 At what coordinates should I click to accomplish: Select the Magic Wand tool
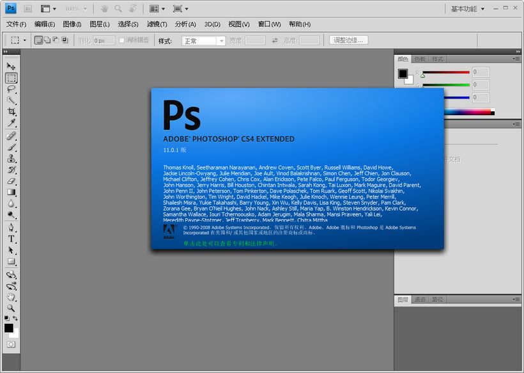pos(11,100)
